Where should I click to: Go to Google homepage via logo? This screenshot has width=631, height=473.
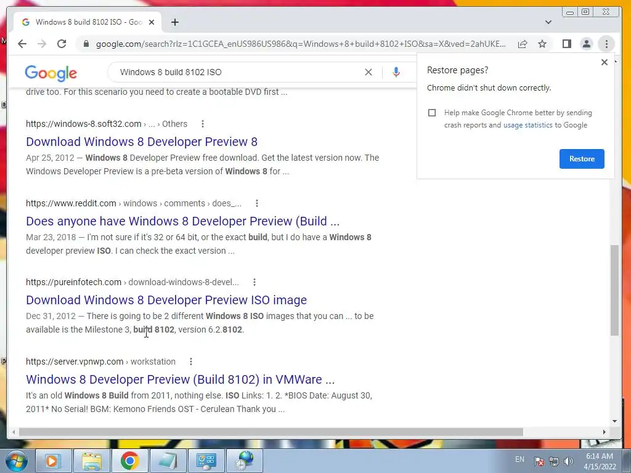coord(51,73)
